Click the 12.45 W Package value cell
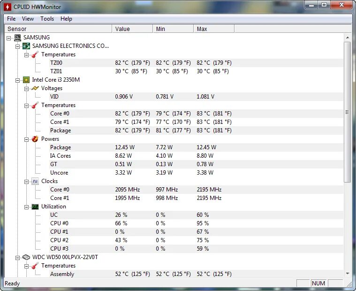356x291 pixels. [x=125, y=147]
